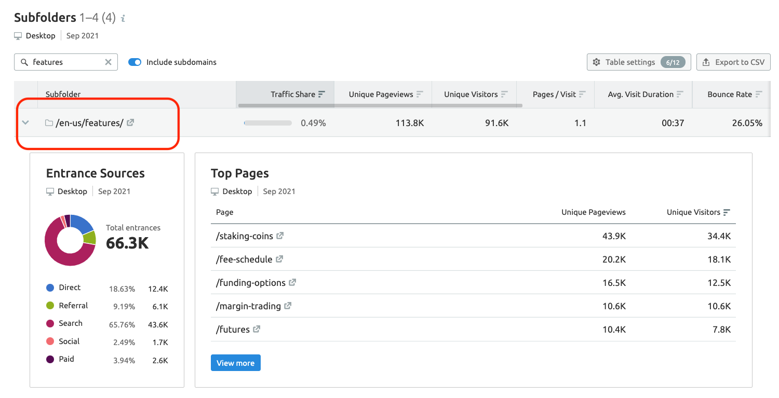Click the Entrance Sources donut chart
779x398 pixels.
coord(70,240)
